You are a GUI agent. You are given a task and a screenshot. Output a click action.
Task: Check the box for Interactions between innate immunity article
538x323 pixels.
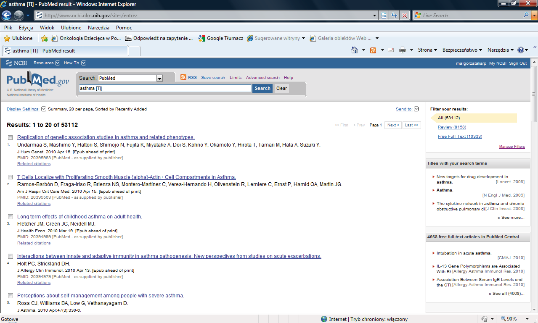[x=10, y=256]
